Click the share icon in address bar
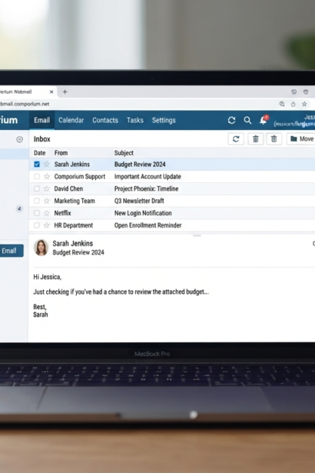The image size is (315, 473). point(293,104)
